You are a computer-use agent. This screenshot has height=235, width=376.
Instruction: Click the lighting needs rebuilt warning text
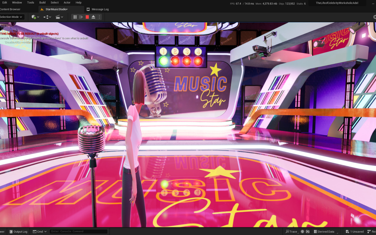(29, 34)
